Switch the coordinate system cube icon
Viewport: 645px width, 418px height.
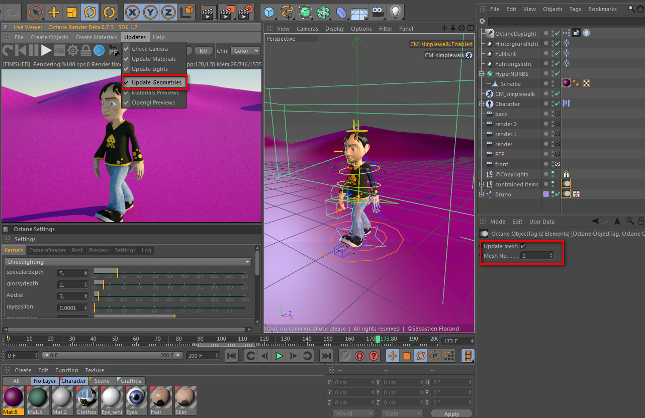(x=187, y=11)
